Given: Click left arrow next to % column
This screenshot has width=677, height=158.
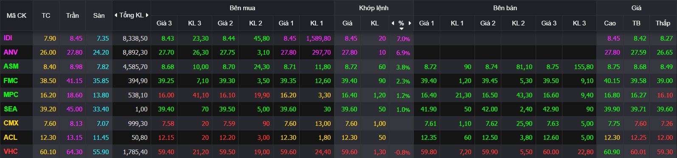Looking at the screenshot, I should click(393, 23).
